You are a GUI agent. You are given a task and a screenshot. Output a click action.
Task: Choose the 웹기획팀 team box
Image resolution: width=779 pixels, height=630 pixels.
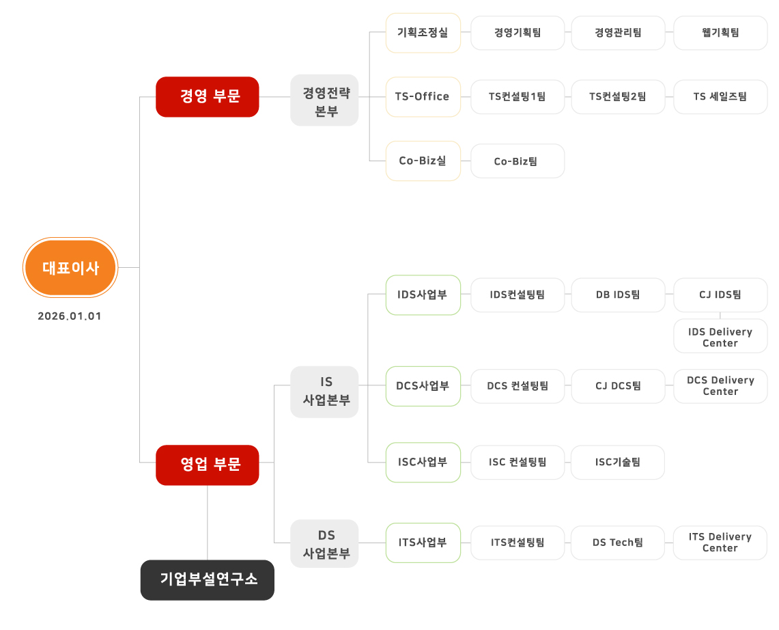tap(720, 33)
